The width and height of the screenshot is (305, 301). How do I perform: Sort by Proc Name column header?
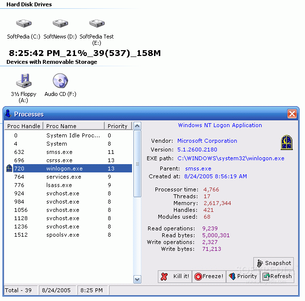[74, 126]
